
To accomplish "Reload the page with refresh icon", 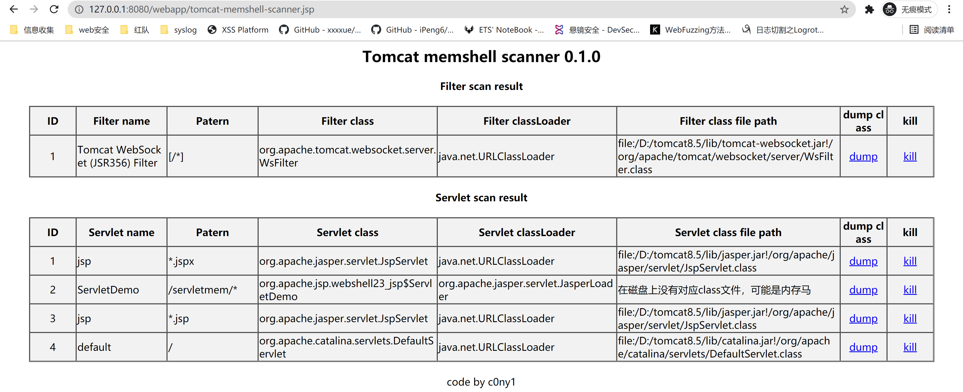I will [x=54, y=9].
